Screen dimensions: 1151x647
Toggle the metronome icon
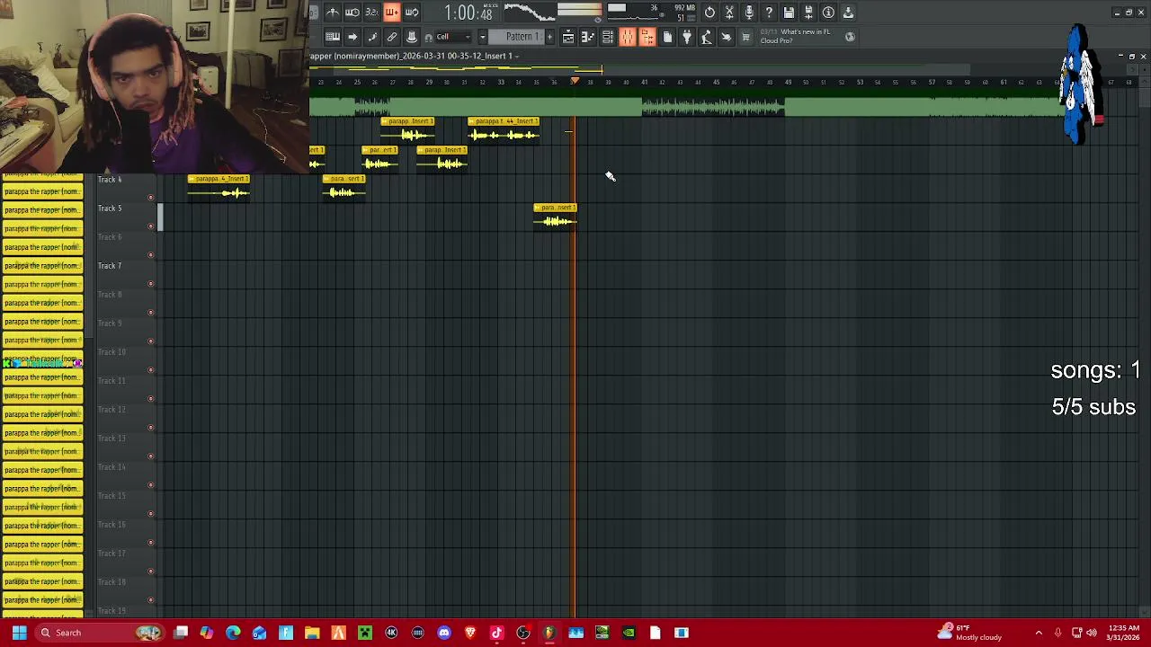pos(333,13)
